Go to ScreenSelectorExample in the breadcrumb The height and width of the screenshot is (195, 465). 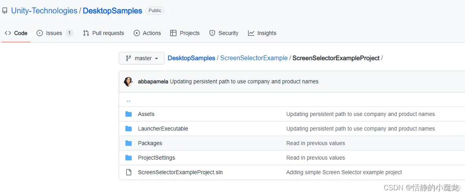point(254,58)
